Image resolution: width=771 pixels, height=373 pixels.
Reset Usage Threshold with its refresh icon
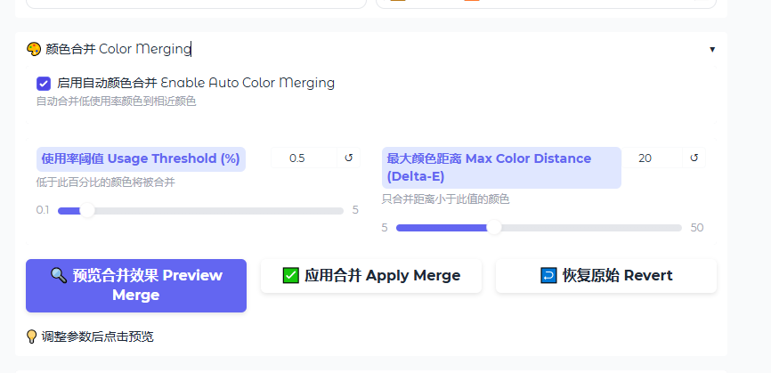(x=349, y=158)
